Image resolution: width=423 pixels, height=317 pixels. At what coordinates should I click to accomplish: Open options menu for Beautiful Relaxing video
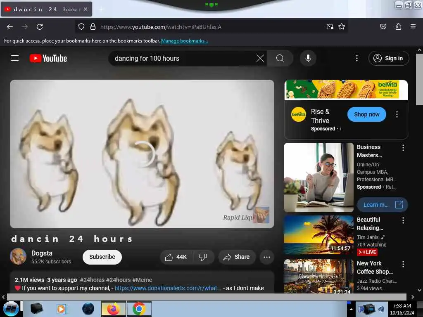pyautogui.click(x=403, y=220)
